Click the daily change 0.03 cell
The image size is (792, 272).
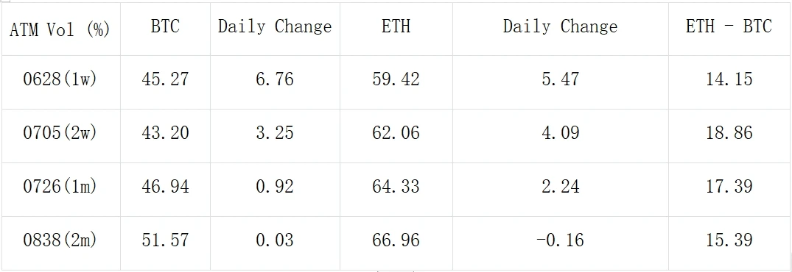click(x=275, y=240)
